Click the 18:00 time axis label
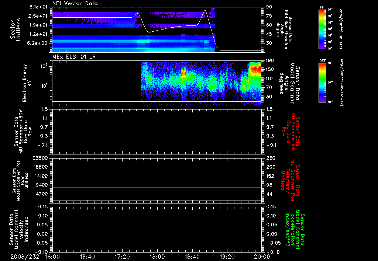The image size is (378, 261). (x=157, y=257)
